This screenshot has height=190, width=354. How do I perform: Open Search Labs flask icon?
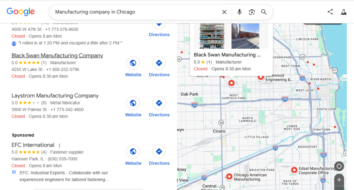(x=344, y=12)
